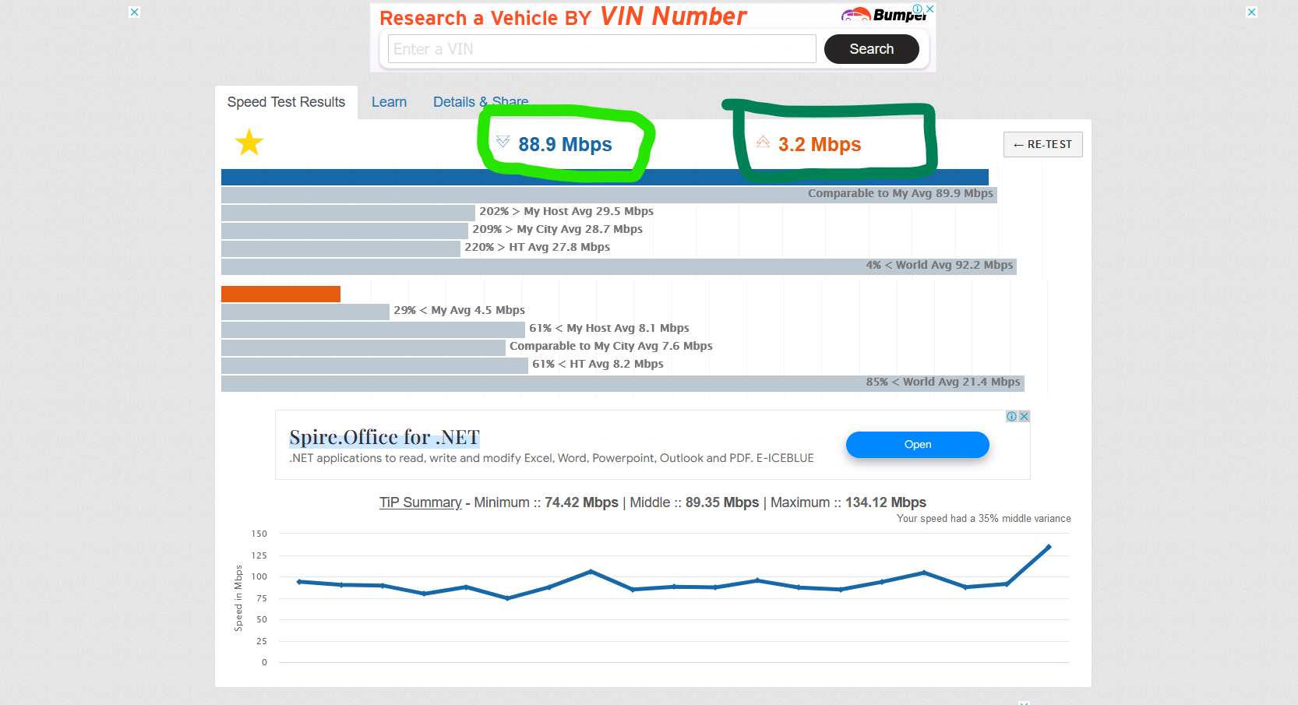Close the VIN banner ad
1298x705 pixels.
pos(929,9)
